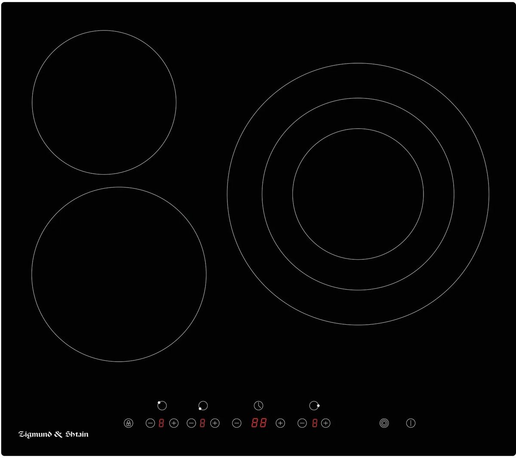Decrease the bottom-left burner power level

pyautogui.click(x=191, y=423)
